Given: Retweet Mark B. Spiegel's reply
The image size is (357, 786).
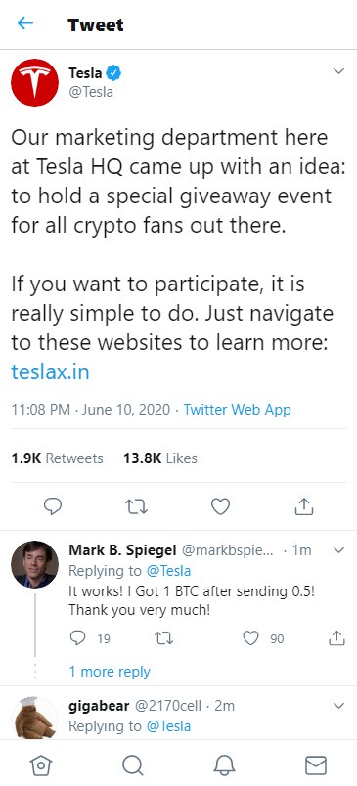Looking at the screenshot, I should coord(163,638).
